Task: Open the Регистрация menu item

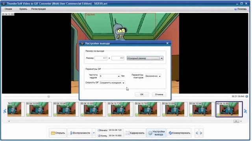Action: pyautogui.click(x=39, y=9)
